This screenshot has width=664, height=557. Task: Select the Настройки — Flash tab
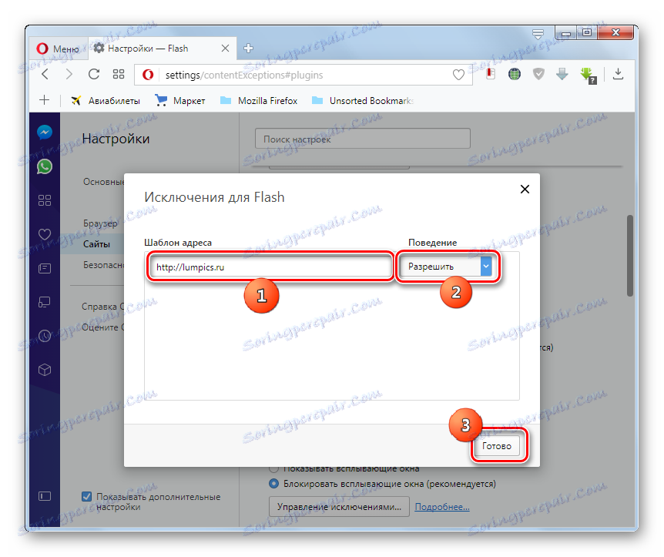pos(163,49)
